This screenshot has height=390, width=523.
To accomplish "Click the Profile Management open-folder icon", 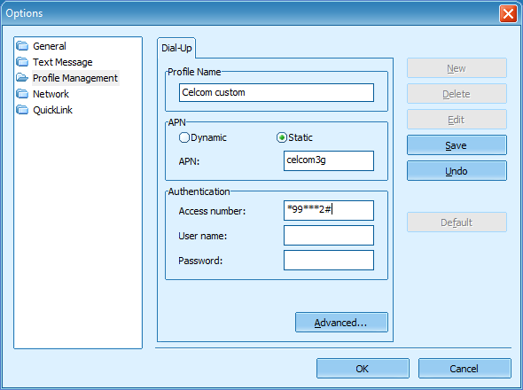I will 22,78.
